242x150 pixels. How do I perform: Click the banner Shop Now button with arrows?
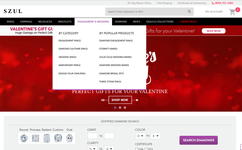[120, 100]
